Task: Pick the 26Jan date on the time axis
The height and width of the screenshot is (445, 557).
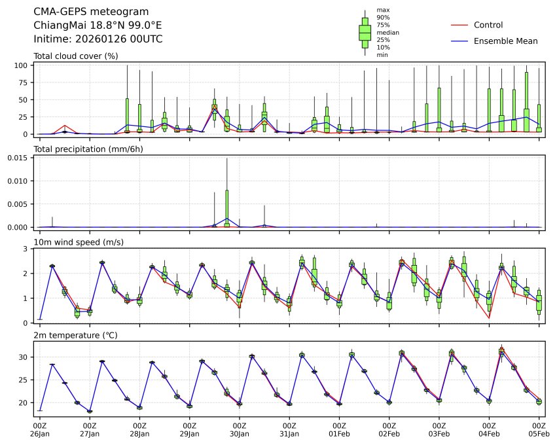Action: click(x=40, y=433)
